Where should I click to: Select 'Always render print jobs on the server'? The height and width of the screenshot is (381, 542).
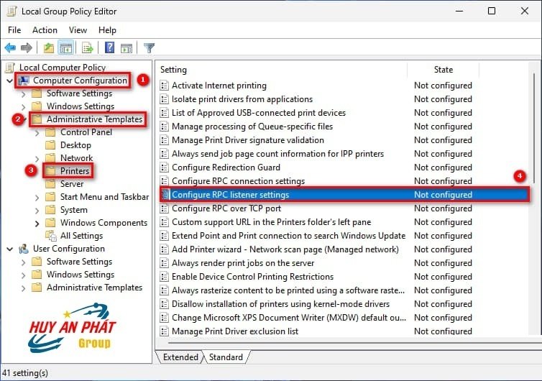pyautogui.click(x=243, y=263)
